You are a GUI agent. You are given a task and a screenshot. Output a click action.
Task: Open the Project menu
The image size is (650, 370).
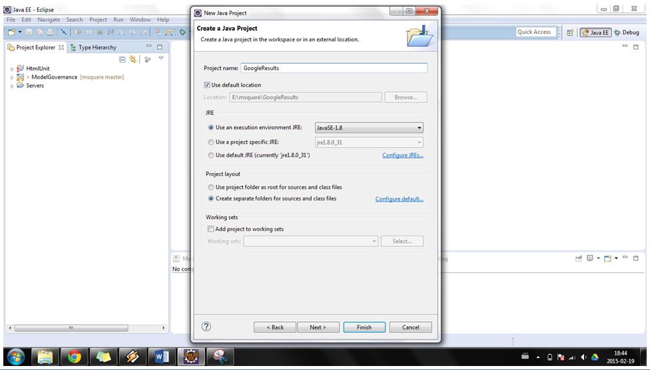click(98, 19)
